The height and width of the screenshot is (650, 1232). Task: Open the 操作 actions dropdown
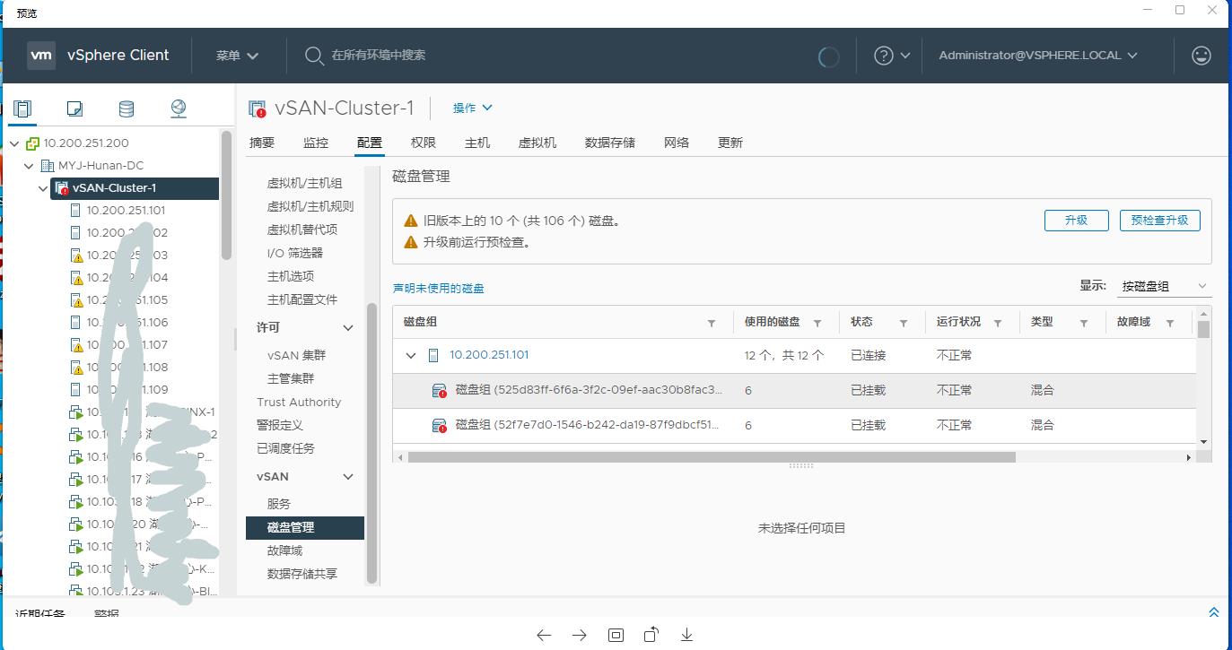[473, 108]
